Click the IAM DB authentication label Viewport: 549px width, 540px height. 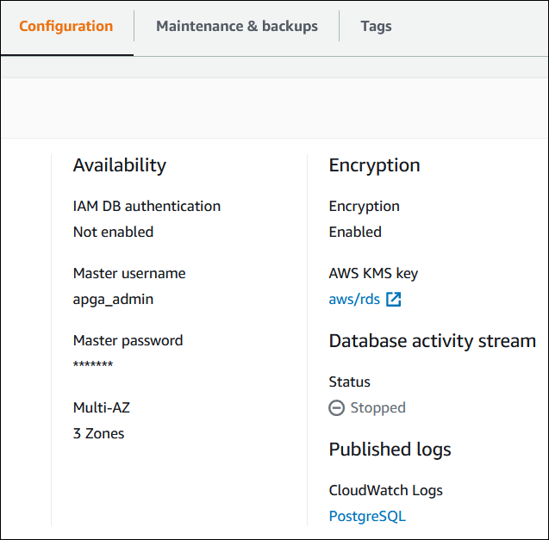pos(147,207)
